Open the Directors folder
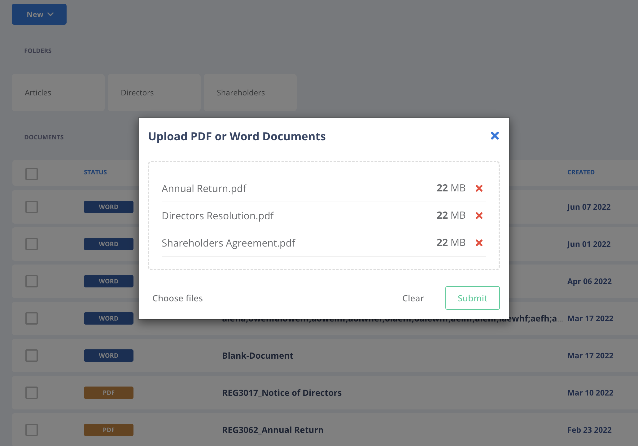 pyautogui.click(x=154, y=93)
